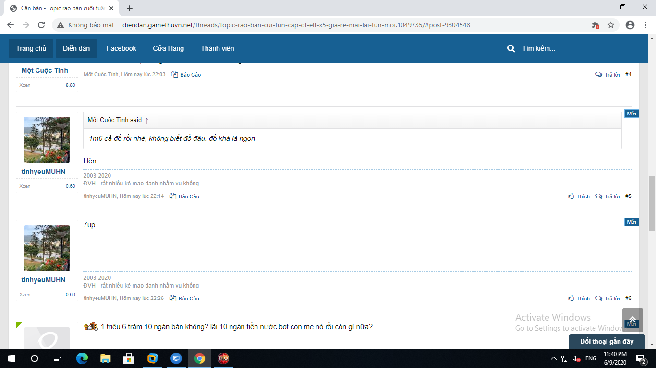Go to Cửa Hàng menu item

(x=168, y=48)
